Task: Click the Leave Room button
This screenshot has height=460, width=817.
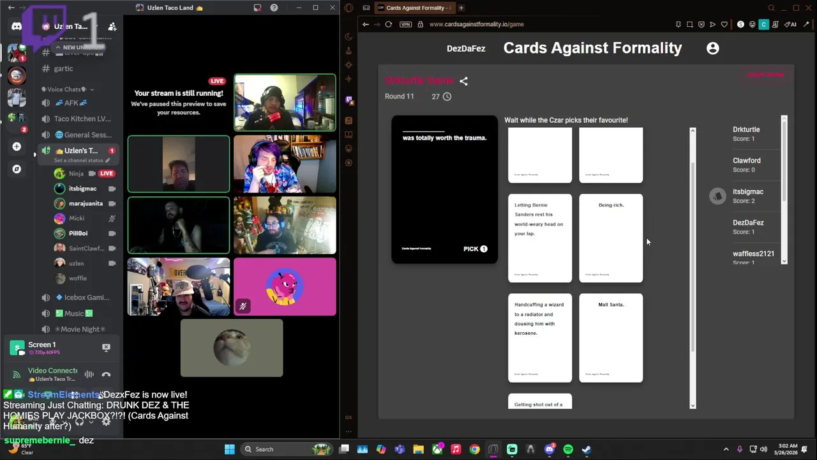Action: [765, 75]
